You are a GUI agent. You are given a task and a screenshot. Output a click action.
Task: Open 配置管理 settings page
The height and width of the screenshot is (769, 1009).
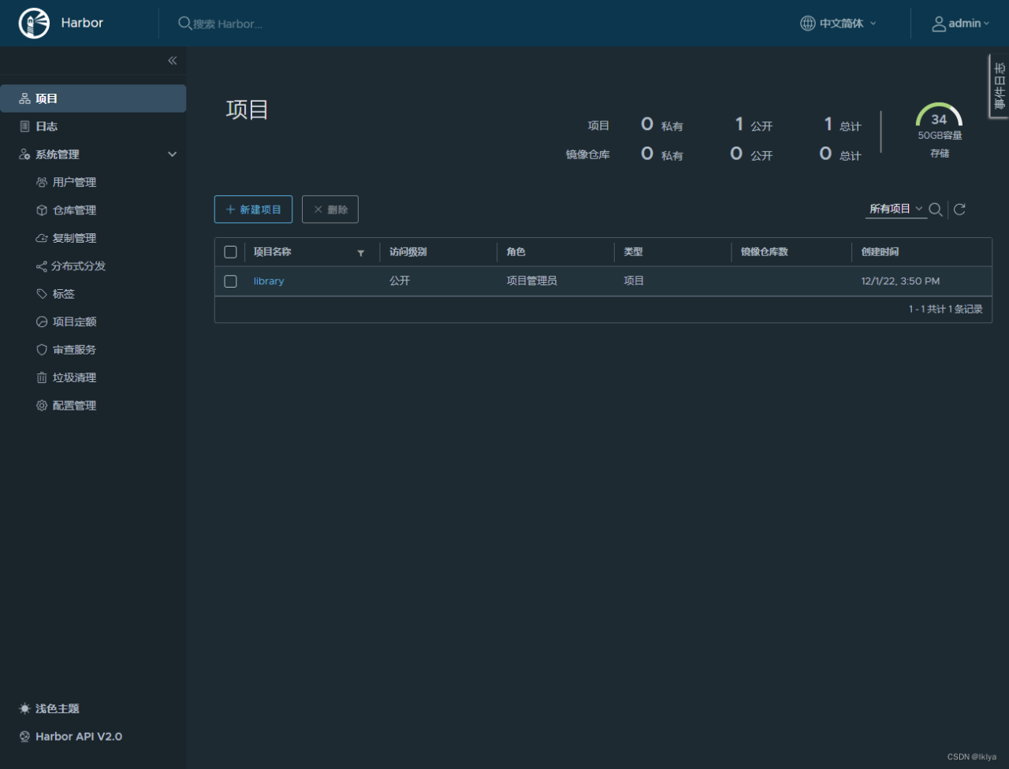tap(74, 406)
